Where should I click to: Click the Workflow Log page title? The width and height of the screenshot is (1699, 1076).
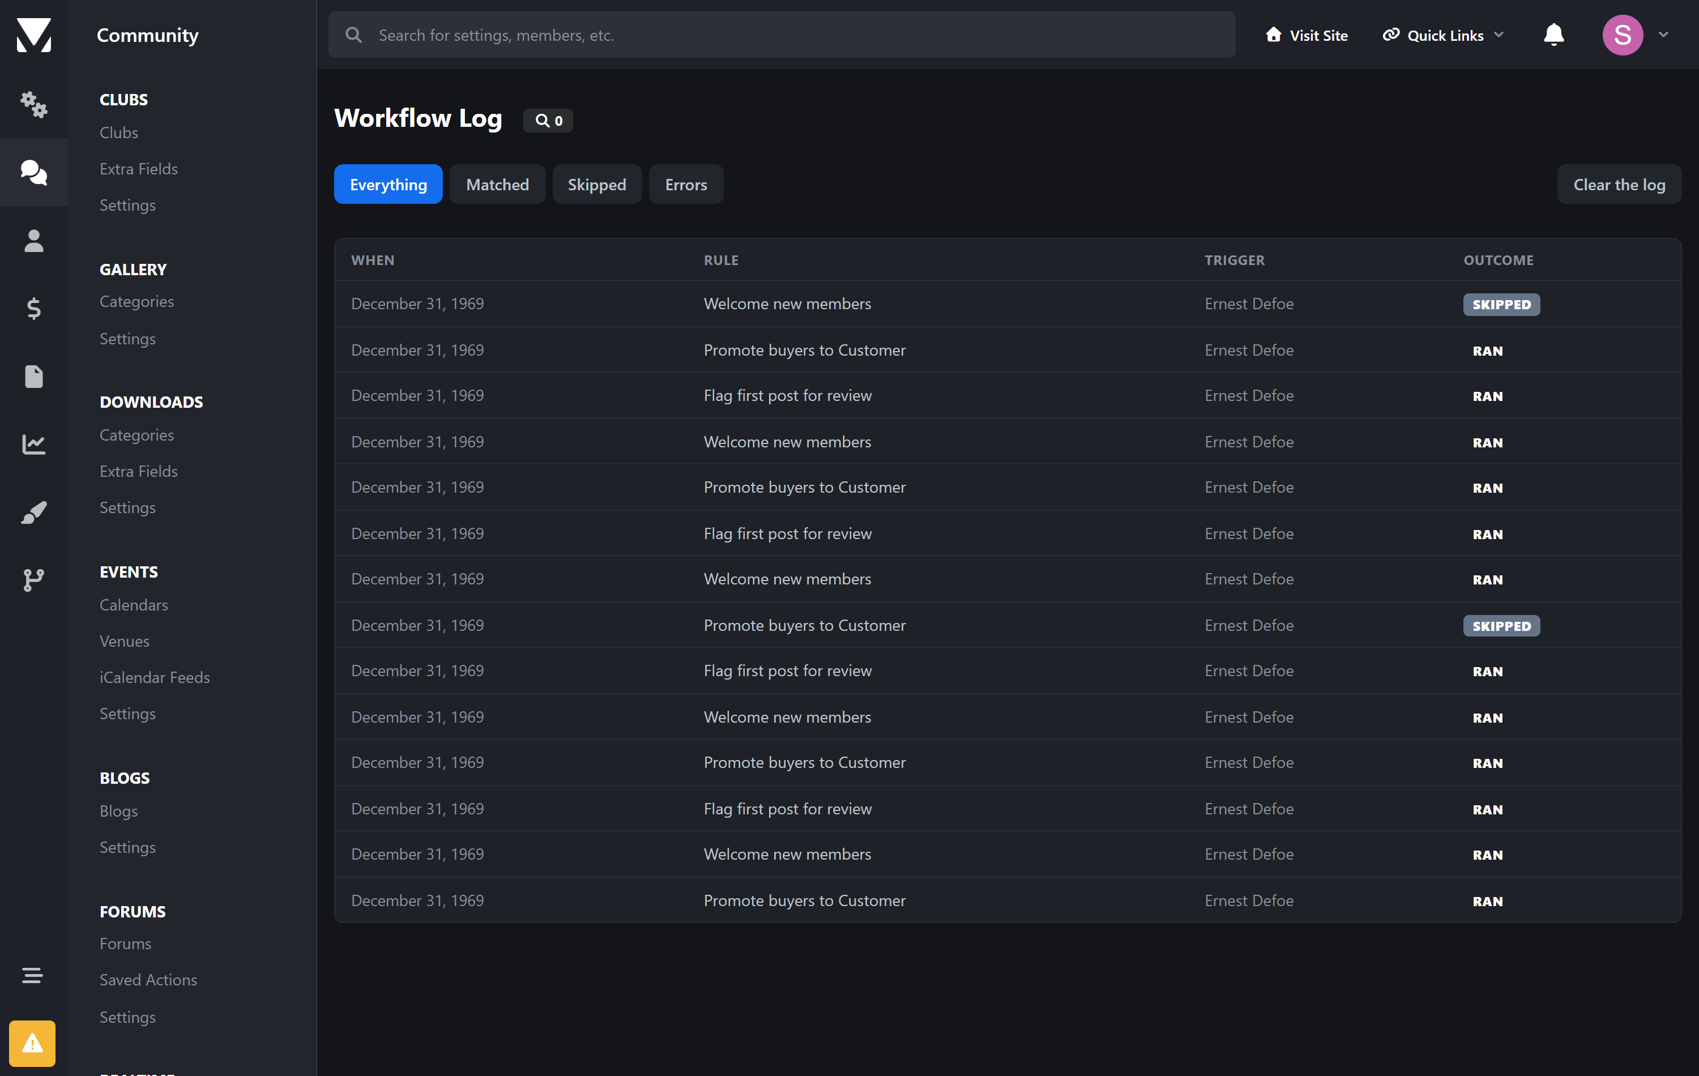tap(418, 118)
